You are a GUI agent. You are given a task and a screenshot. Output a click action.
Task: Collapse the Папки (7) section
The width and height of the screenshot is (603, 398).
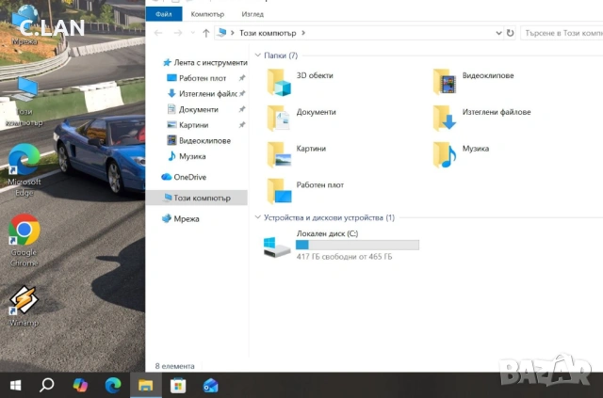coord(259,56)
